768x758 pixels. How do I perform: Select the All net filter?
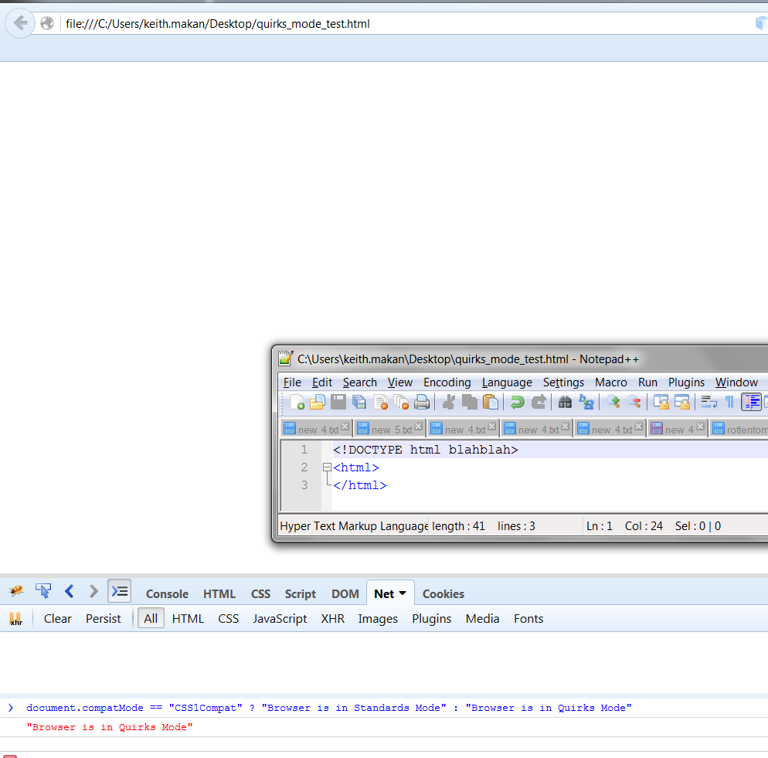[x=151, y=619]
